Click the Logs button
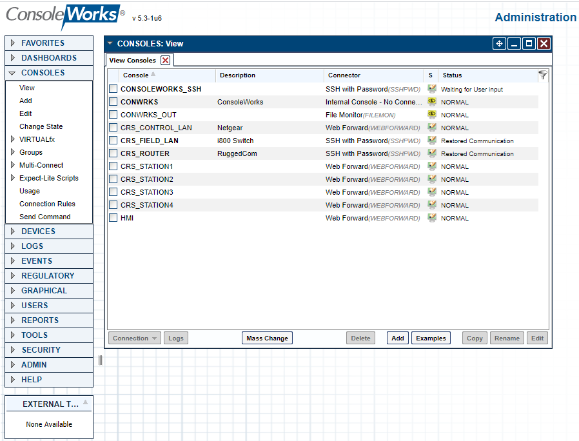 point(176,338)
